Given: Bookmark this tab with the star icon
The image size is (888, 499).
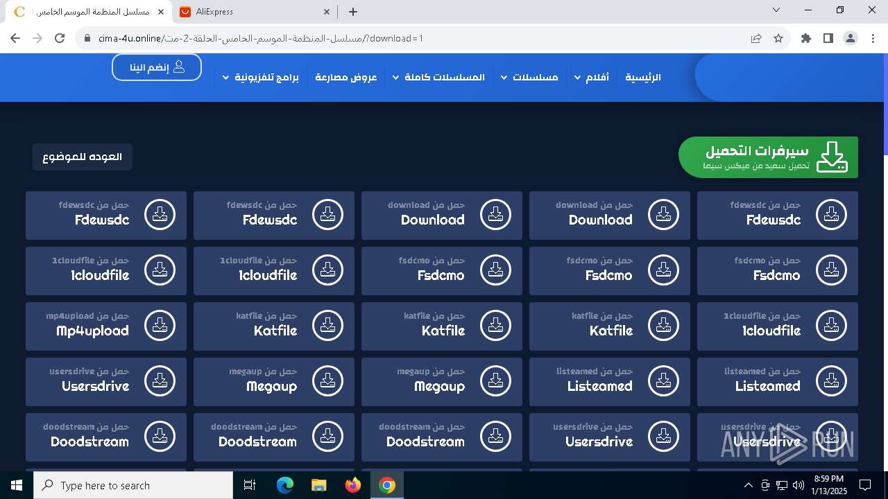Looking at the screenshot, I should click(778, 38).
